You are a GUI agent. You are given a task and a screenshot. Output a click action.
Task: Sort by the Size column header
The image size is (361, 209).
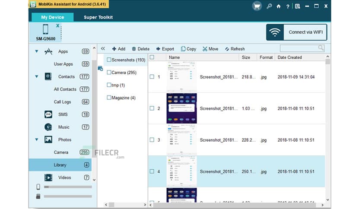pyautogui.click(x=246, y=57)
